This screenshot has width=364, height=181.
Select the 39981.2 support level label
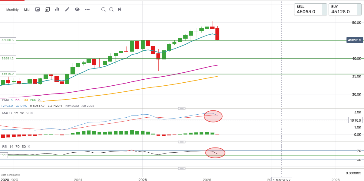point(8,58)
